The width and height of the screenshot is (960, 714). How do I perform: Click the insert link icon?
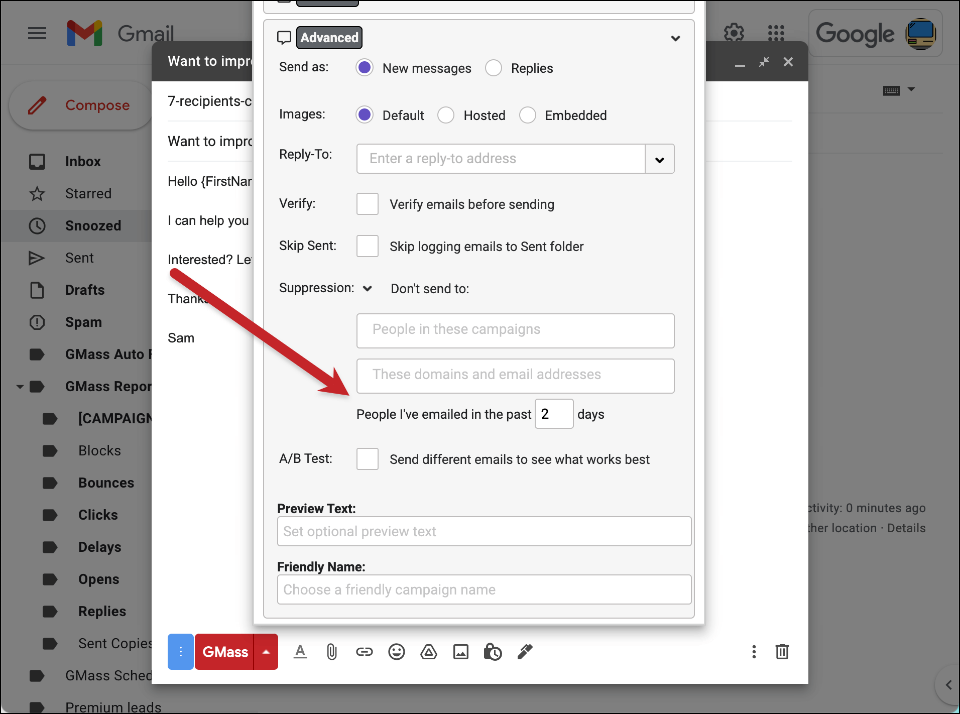365,652
